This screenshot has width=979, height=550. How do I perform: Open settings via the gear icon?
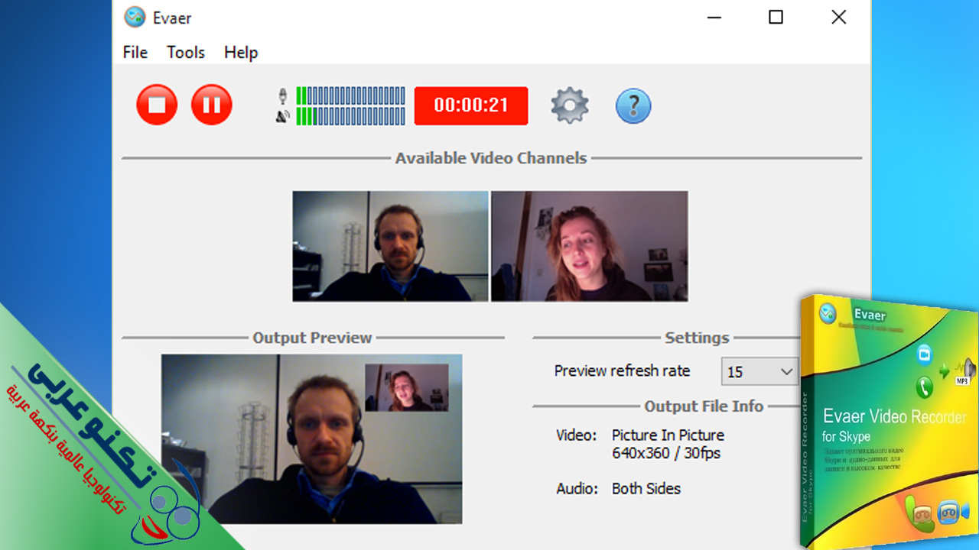coord(570,105)
